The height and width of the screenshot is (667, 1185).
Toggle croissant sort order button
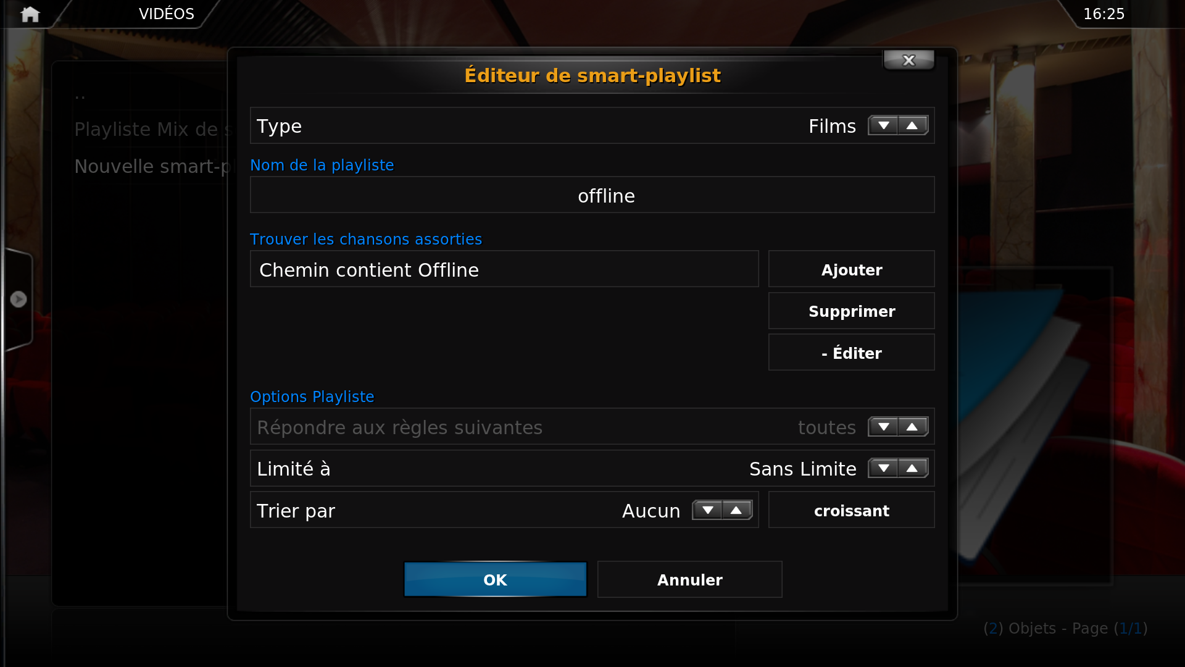click(851, 510)
